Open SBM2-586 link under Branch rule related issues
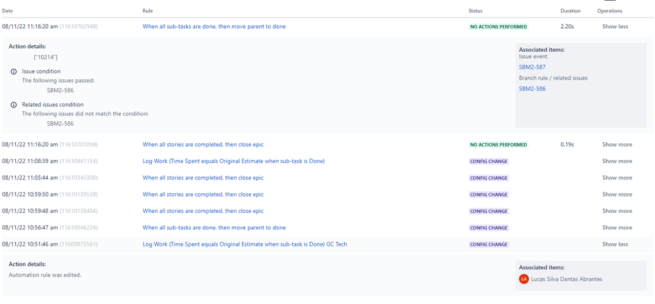The height and width of the screenshot is (304, 655). pyautogui.click(x=532, y=88)
